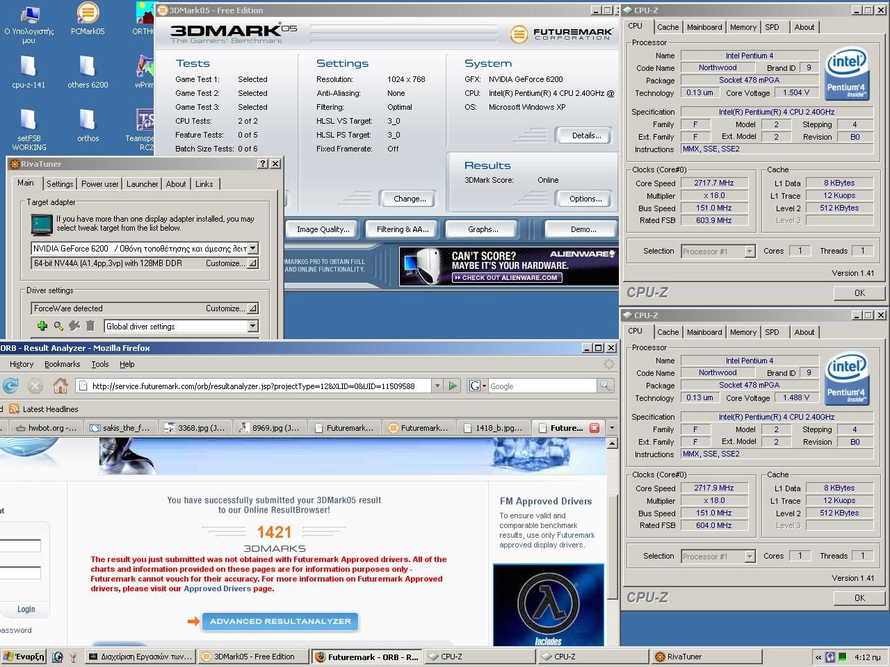This screenshot has height=667, width=890.
Task: Go to Firefox home page
Action: pos(60,386)
